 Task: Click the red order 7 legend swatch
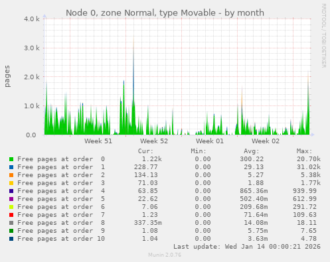[x=11, y=215]
